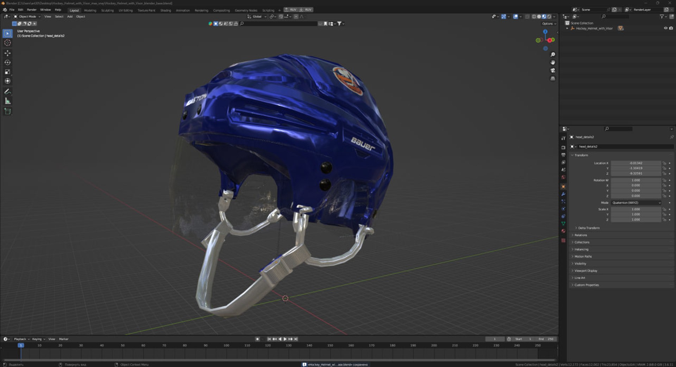Click the pan view hand icon
The image size is (676, 367).
553,63
